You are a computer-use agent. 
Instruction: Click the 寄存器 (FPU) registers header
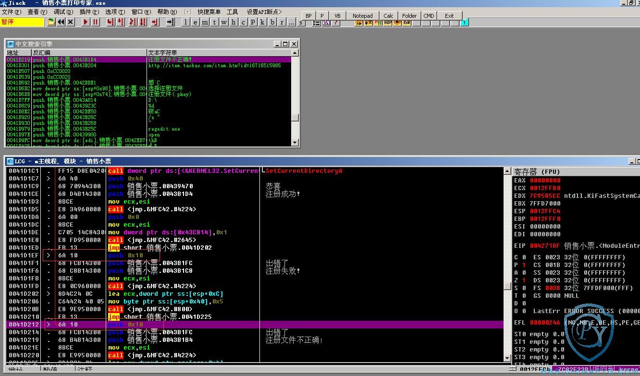tap(576, 171)
